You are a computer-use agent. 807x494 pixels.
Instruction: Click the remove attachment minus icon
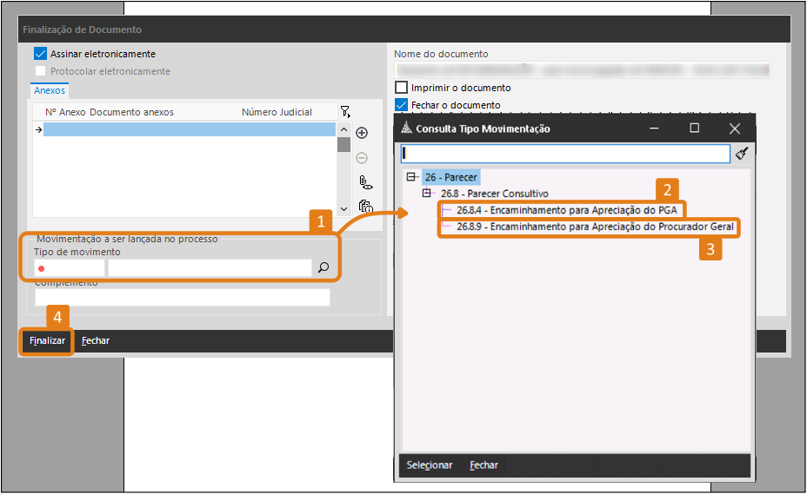[362, 158]
